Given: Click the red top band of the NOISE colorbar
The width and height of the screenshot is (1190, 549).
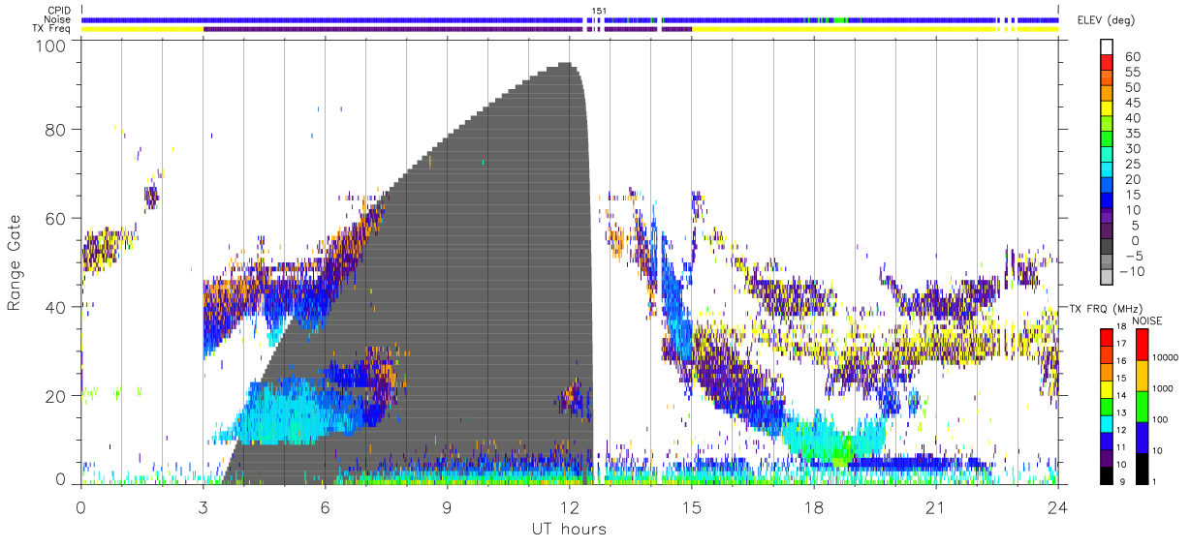Looking at the screenshot, I should [x=1142, y=344].
